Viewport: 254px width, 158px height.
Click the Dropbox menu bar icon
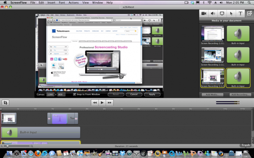(192, 3)
